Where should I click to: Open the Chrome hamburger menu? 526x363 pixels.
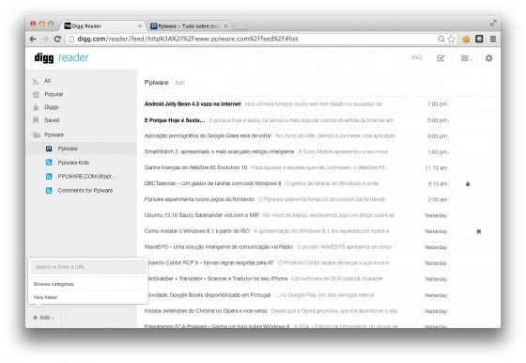tap(493, 39)
